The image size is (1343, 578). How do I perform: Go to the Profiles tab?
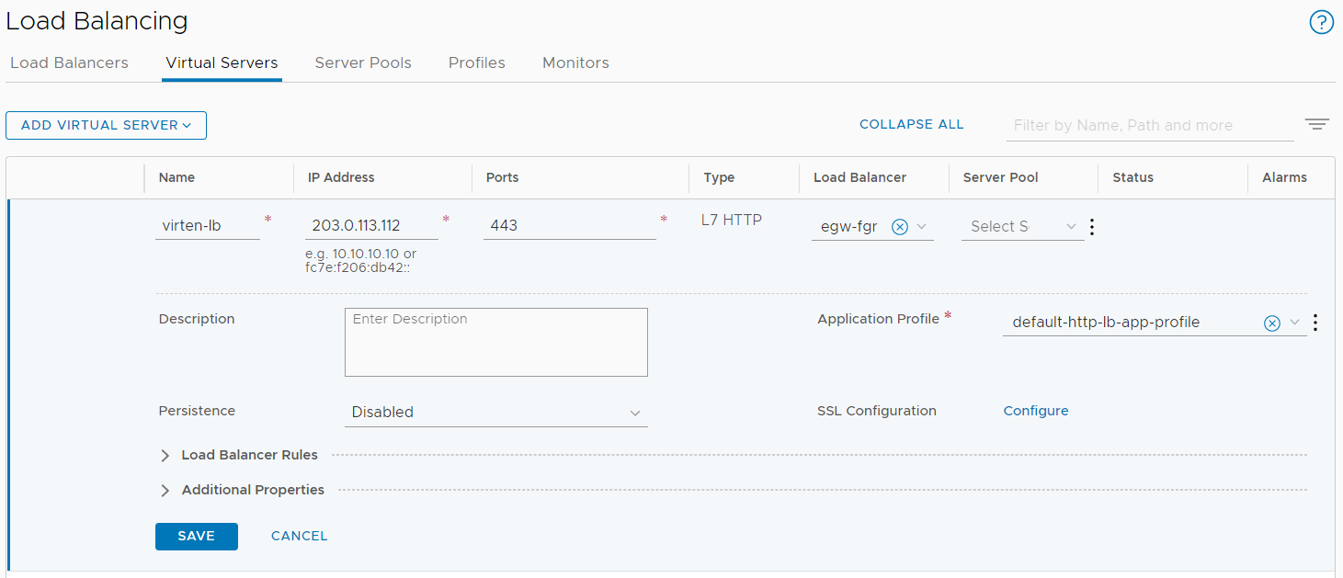coord(477,62)
